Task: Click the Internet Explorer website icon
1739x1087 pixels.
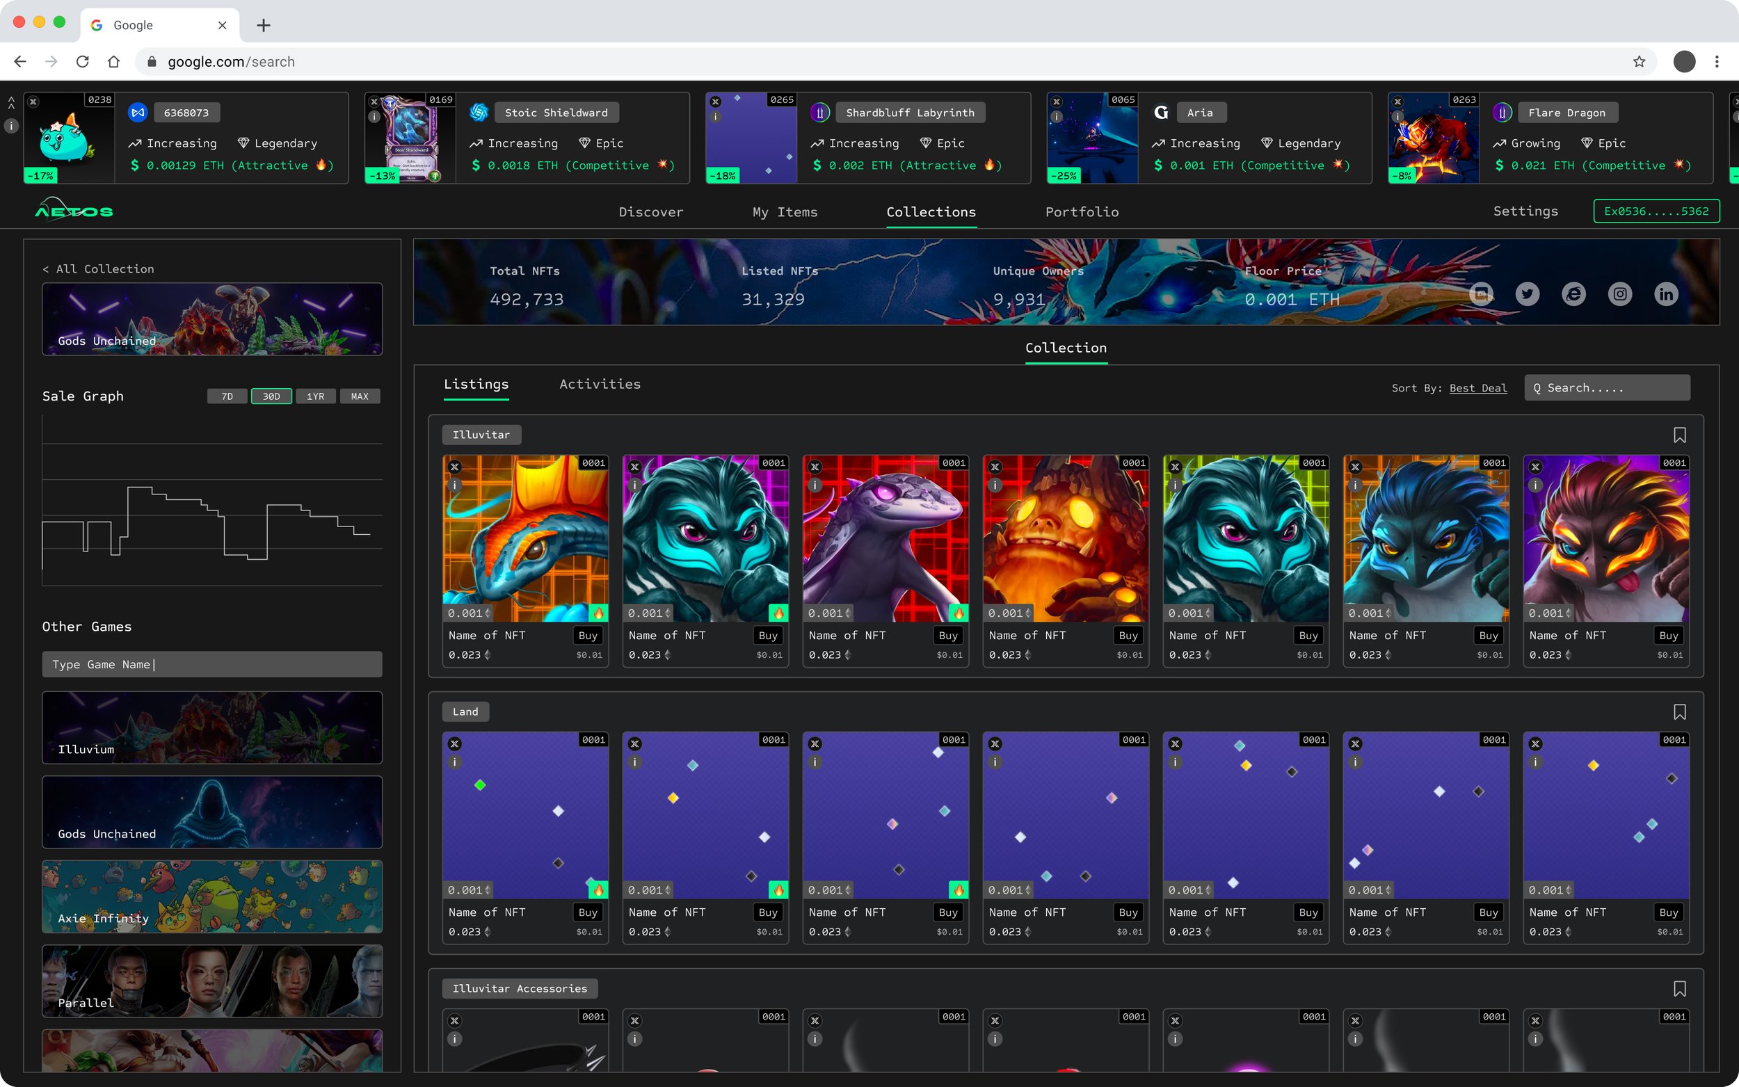Action: pos(1573,294)
